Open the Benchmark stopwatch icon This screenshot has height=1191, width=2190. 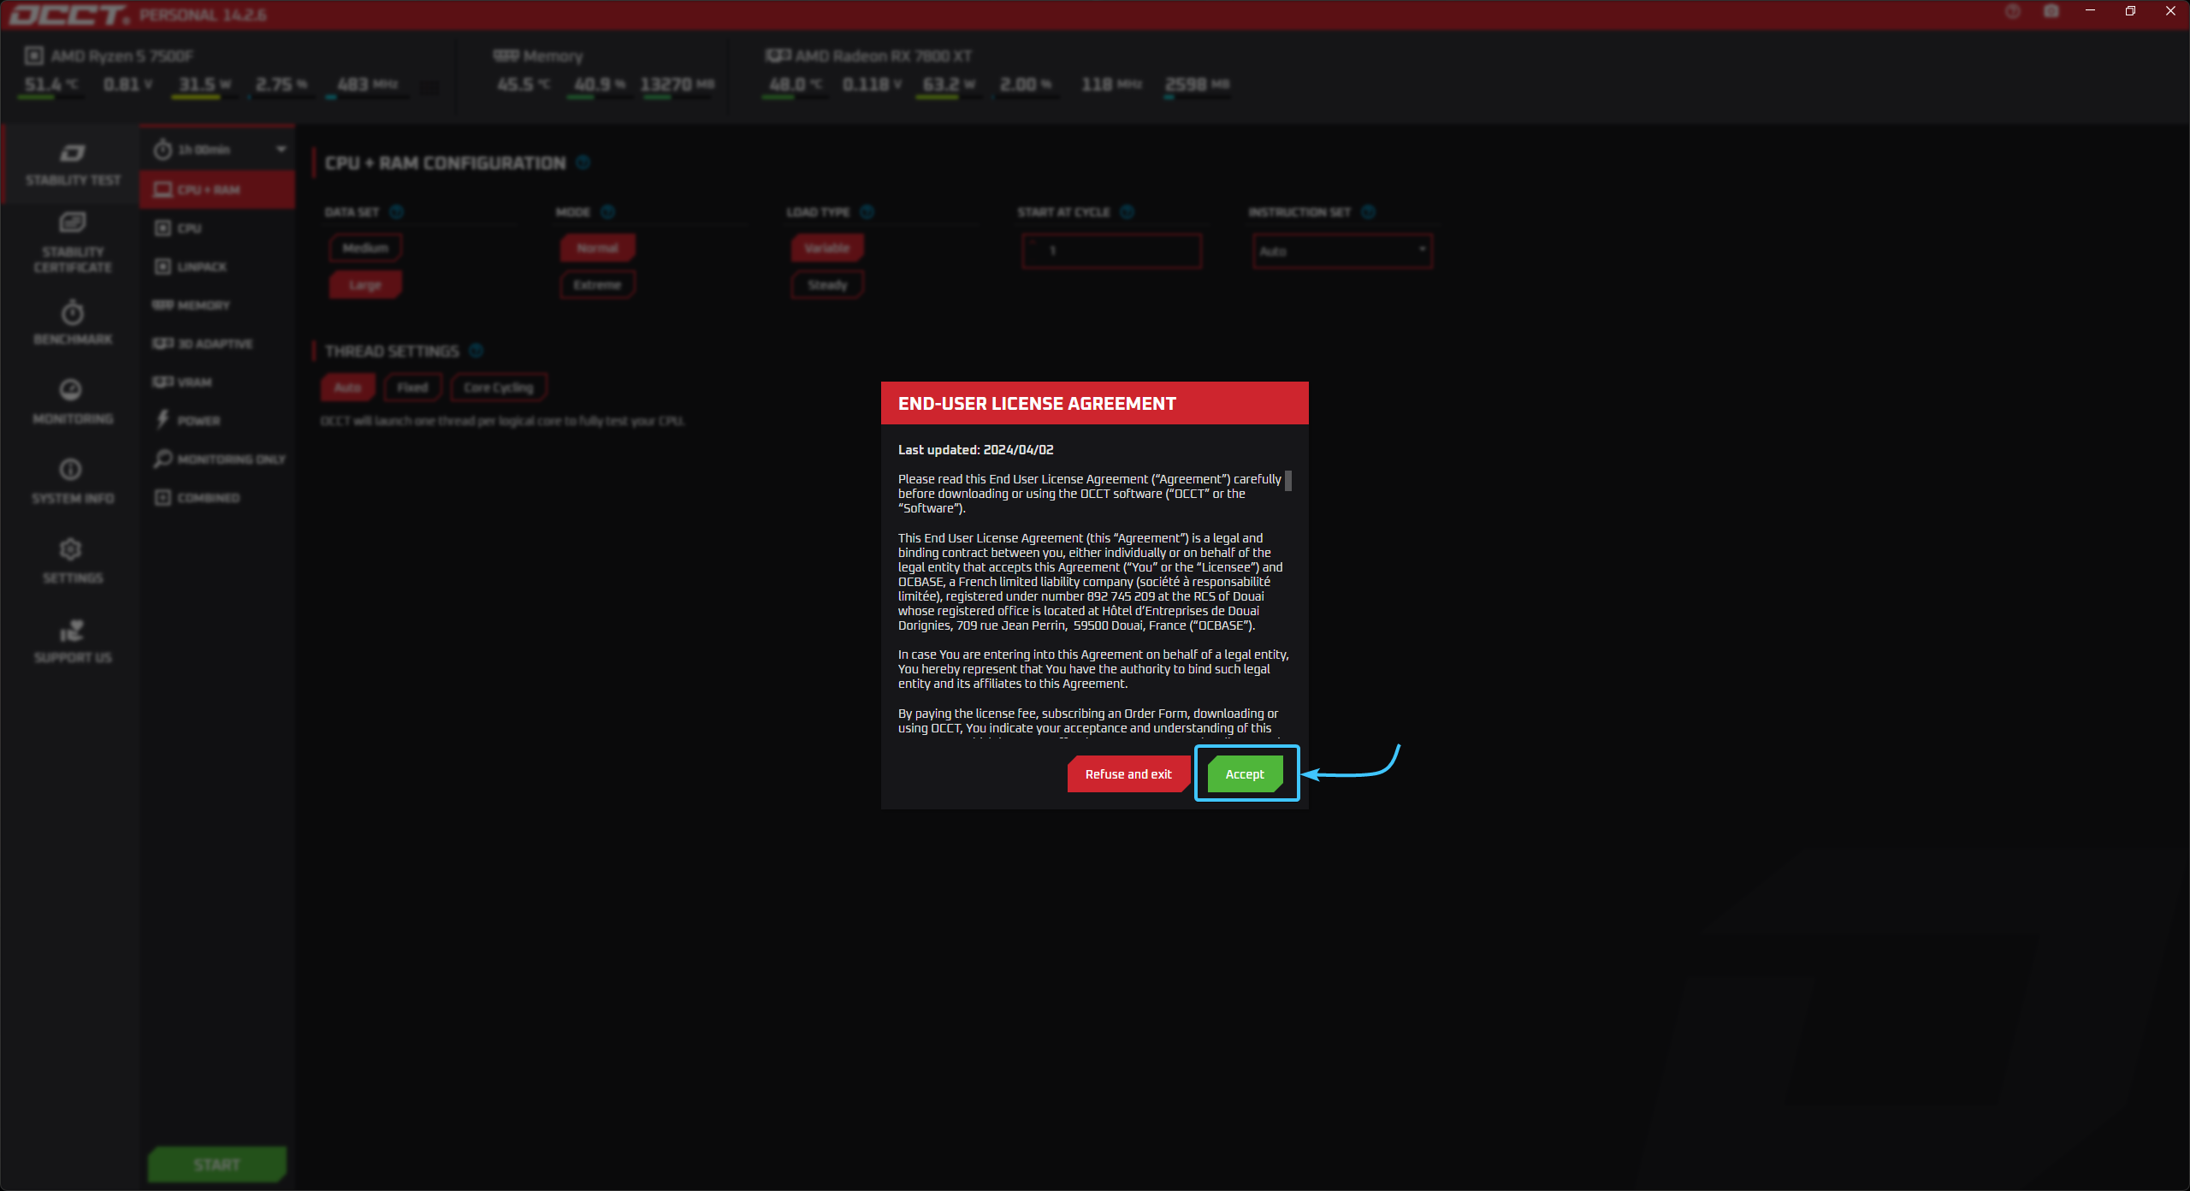point(72,313)
